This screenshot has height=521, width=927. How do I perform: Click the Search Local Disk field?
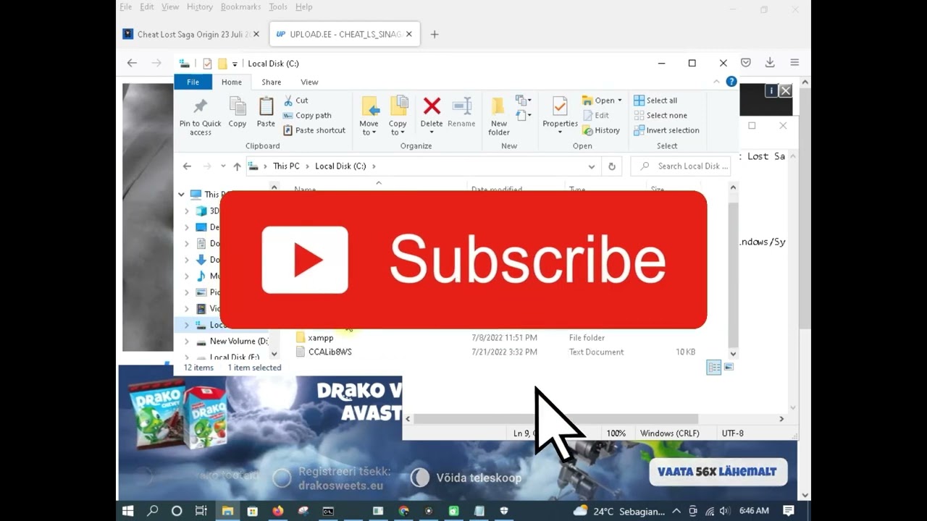tap(682, 166)
